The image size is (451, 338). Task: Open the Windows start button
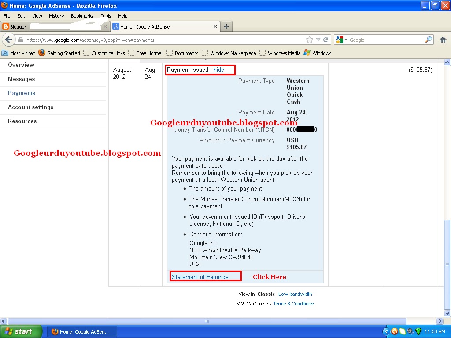pyautogui.click(x=21, y=332)
